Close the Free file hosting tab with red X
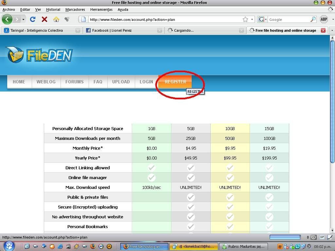The image size is (335, 251). 323,30
